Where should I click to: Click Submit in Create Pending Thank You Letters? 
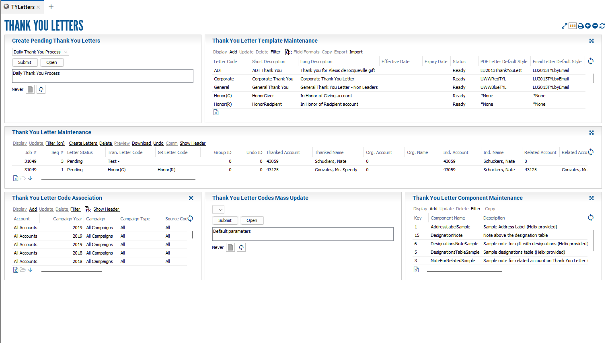click(x=25, y=62)
